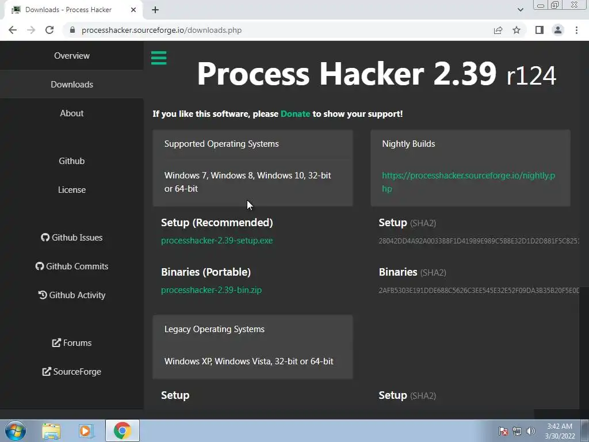Download processhacker-2.39-setup.exe
This screenshot has width=589, height=442.
[x=217, y=241]
